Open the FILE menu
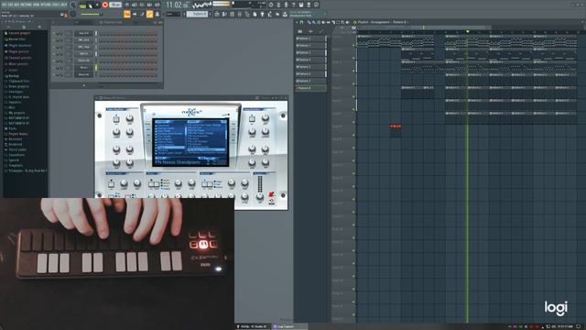 (x=4, y=5)
